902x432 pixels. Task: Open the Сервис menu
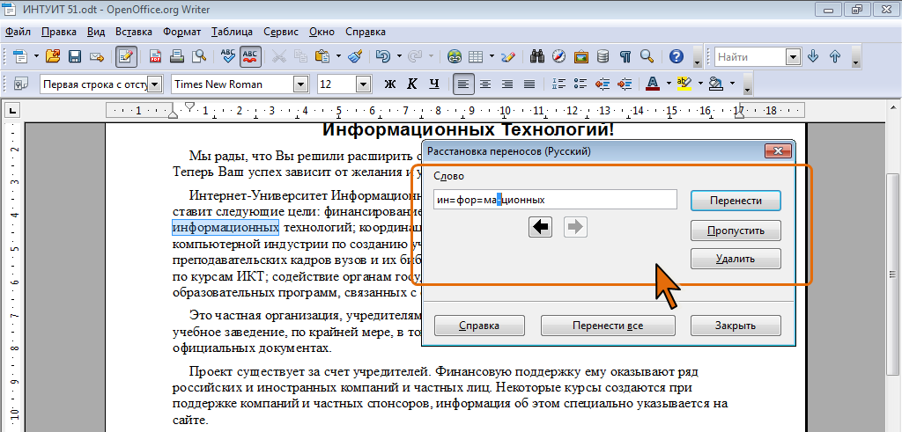pyautogui.click(x=281, y=32)
